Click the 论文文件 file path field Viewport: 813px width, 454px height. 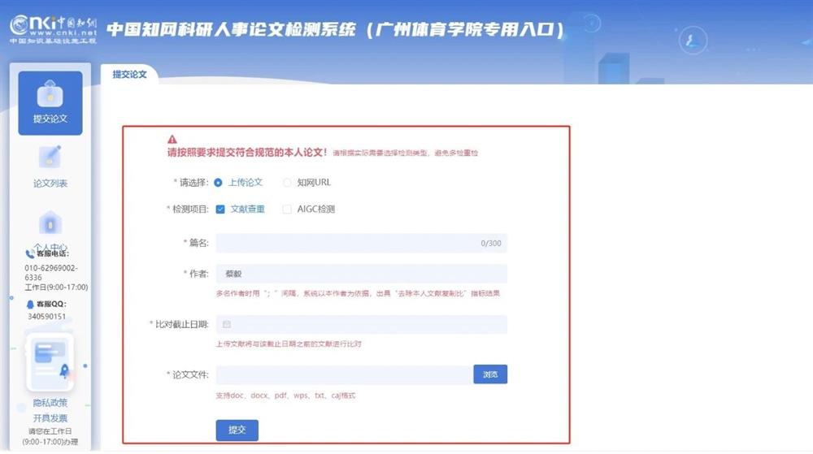point(345,374)
